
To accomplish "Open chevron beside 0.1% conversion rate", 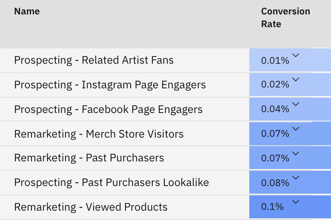I will click(x=296, y=202).
